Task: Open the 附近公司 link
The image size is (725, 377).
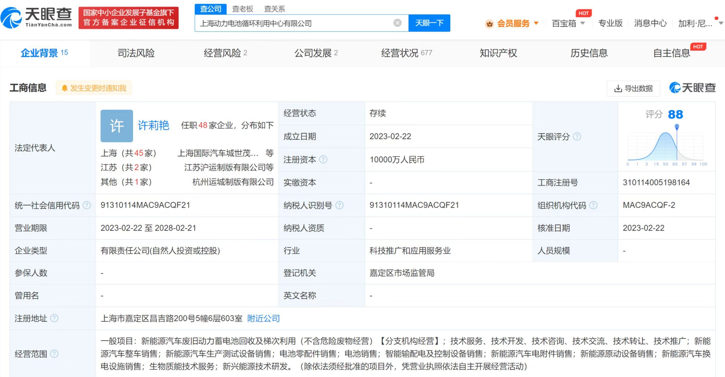Action: (x=263, y=318)
